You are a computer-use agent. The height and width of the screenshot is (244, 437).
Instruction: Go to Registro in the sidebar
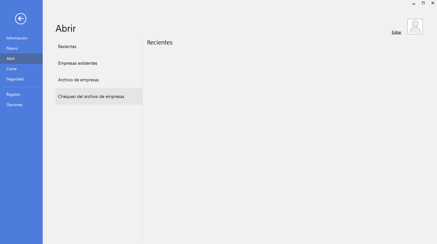21,94
